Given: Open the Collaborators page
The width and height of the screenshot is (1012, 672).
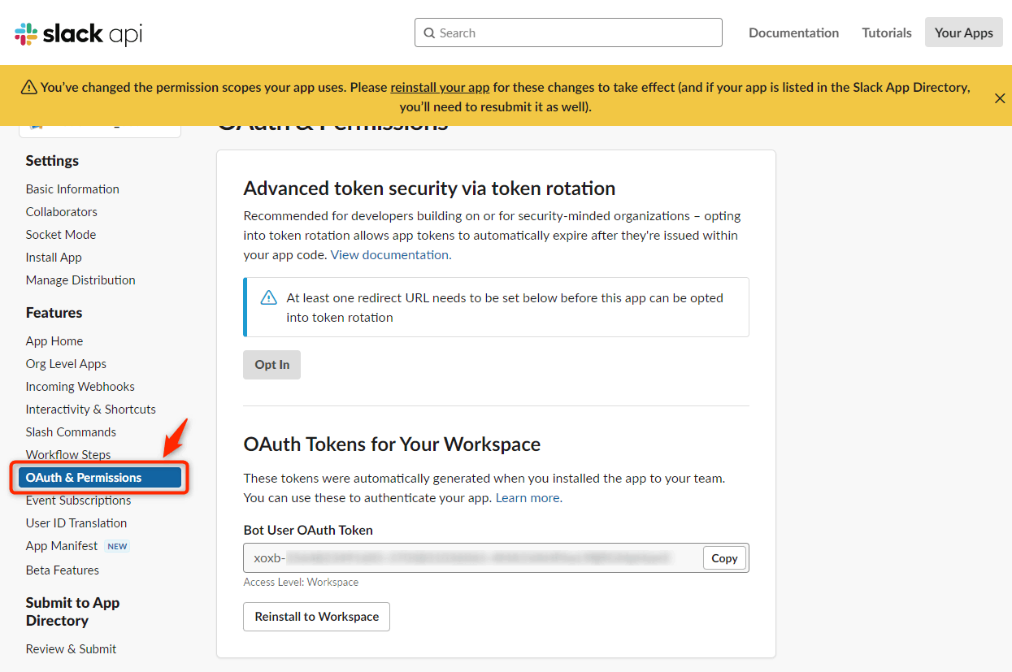Looking at the screenshot, I should [x=62, y=211].
